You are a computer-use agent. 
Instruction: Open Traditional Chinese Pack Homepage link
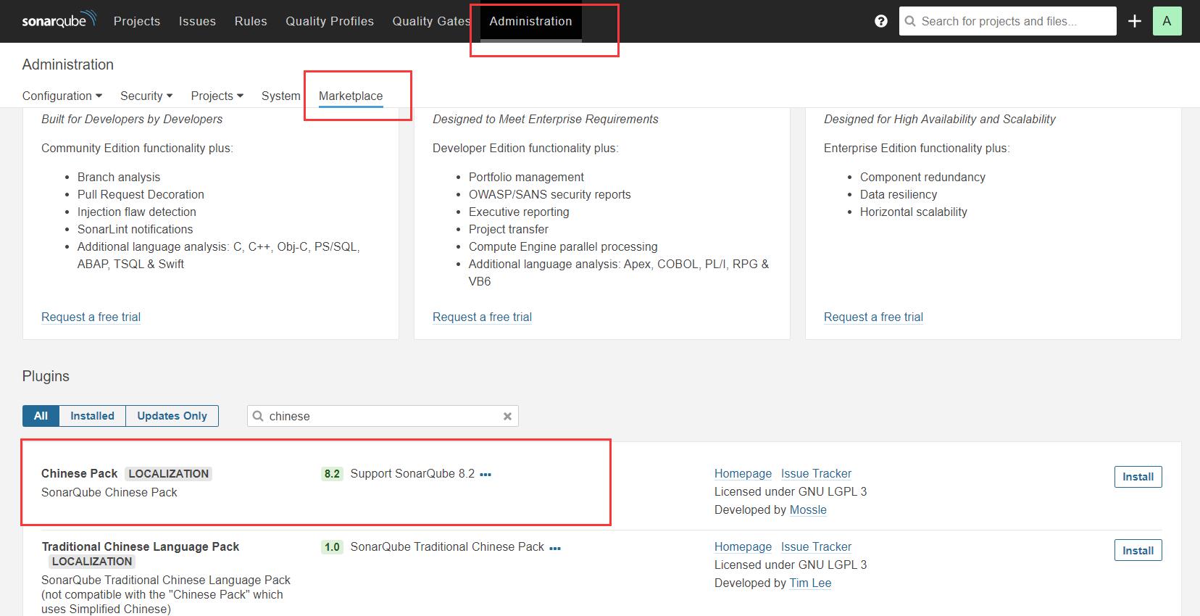743,546
